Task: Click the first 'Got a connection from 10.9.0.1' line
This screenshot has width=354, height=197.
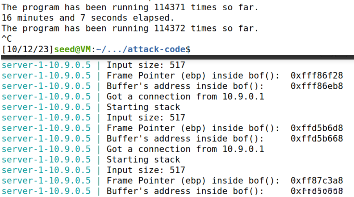Action: [185, 97]
